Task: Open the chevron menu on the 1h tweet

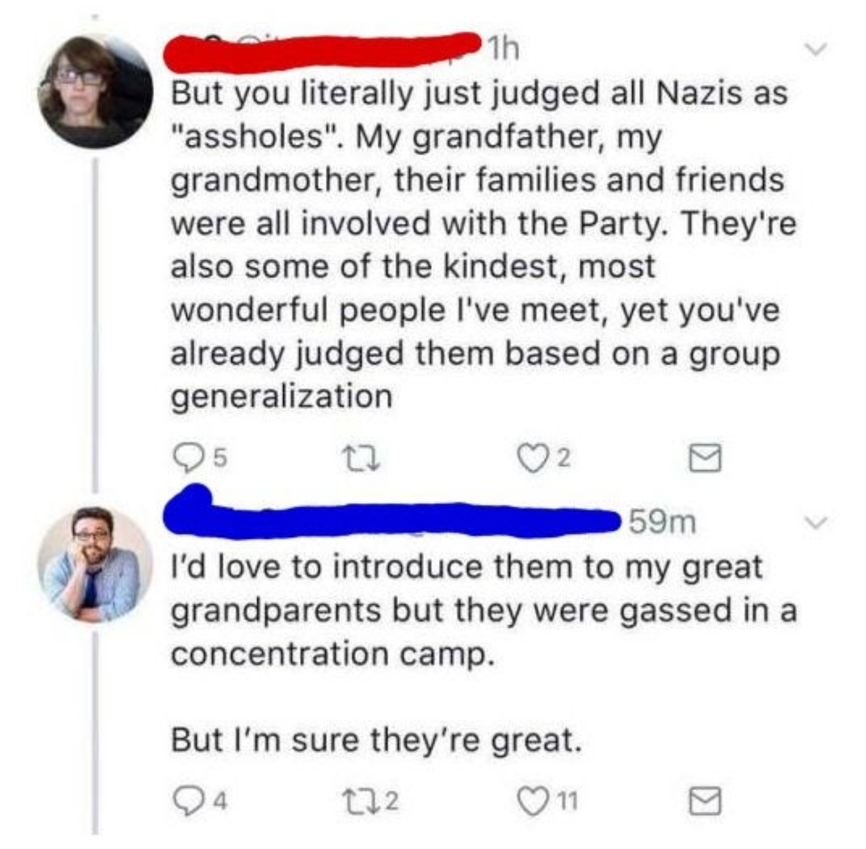Action: click(816, 48)
